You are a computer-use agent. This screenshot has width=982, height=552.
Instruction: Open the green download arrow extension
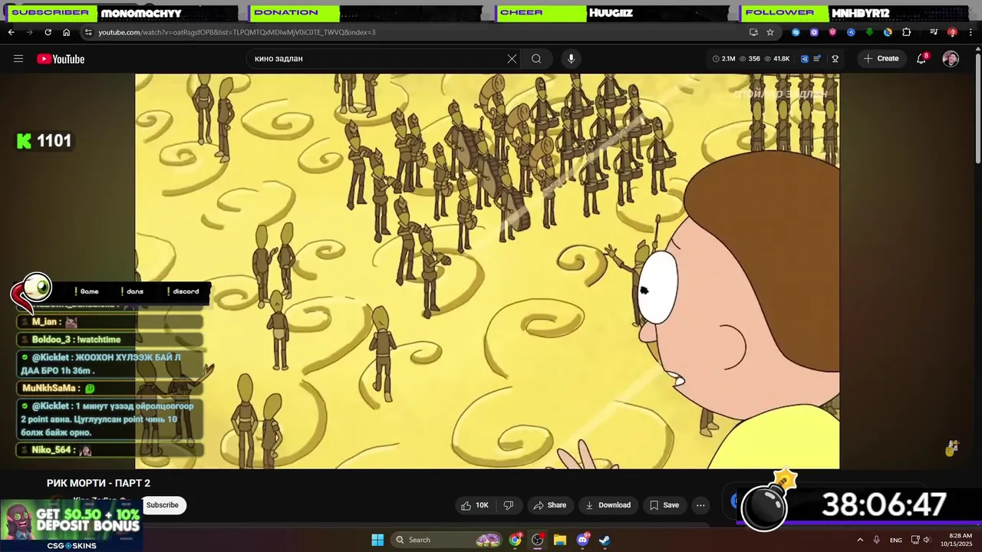(869, 32)
